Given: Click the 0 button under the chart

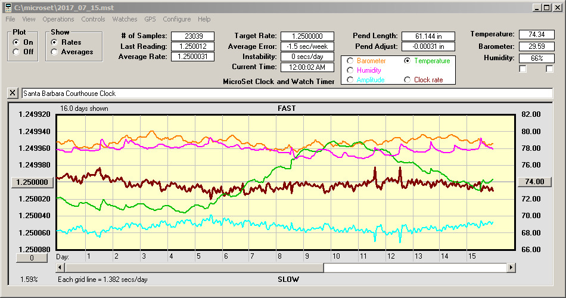Looking at the screenshot, I should [x=33, y=257].
